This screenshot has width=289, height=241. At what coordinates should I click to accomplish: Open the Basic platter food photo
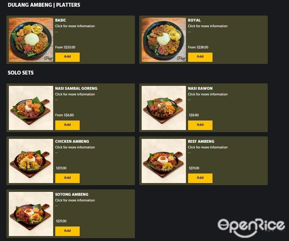pos(31,40)
